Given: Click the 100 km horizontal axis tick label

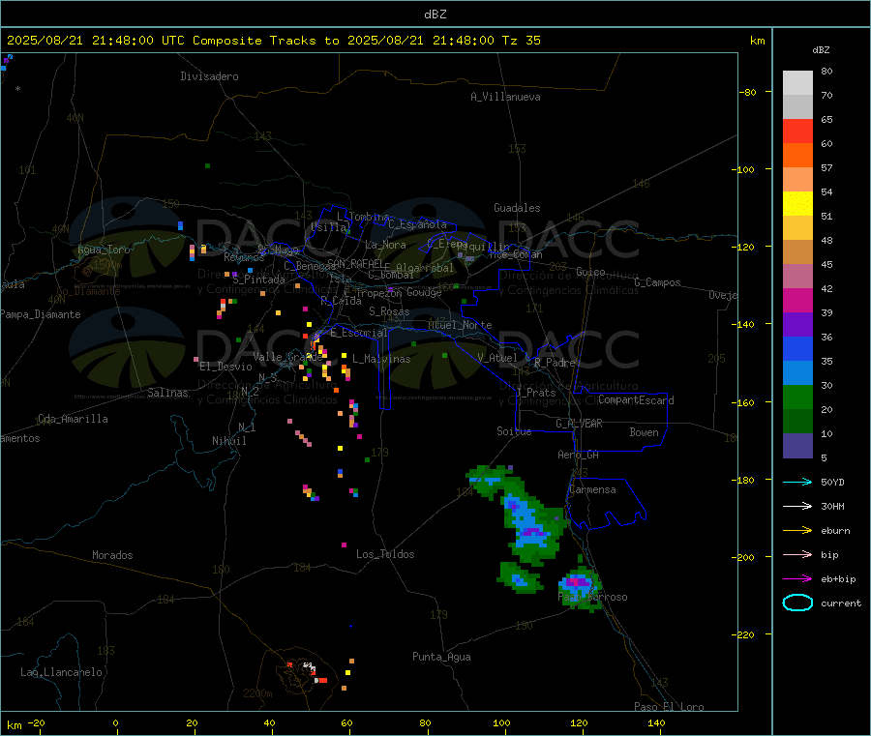Looking at the screenshot, I should click(x=501, y=722).
